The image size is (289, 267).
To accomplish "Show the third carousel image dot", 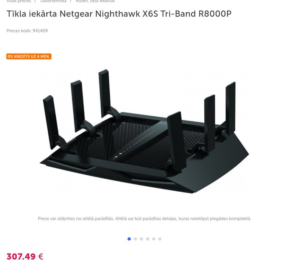I will [141, 239].
